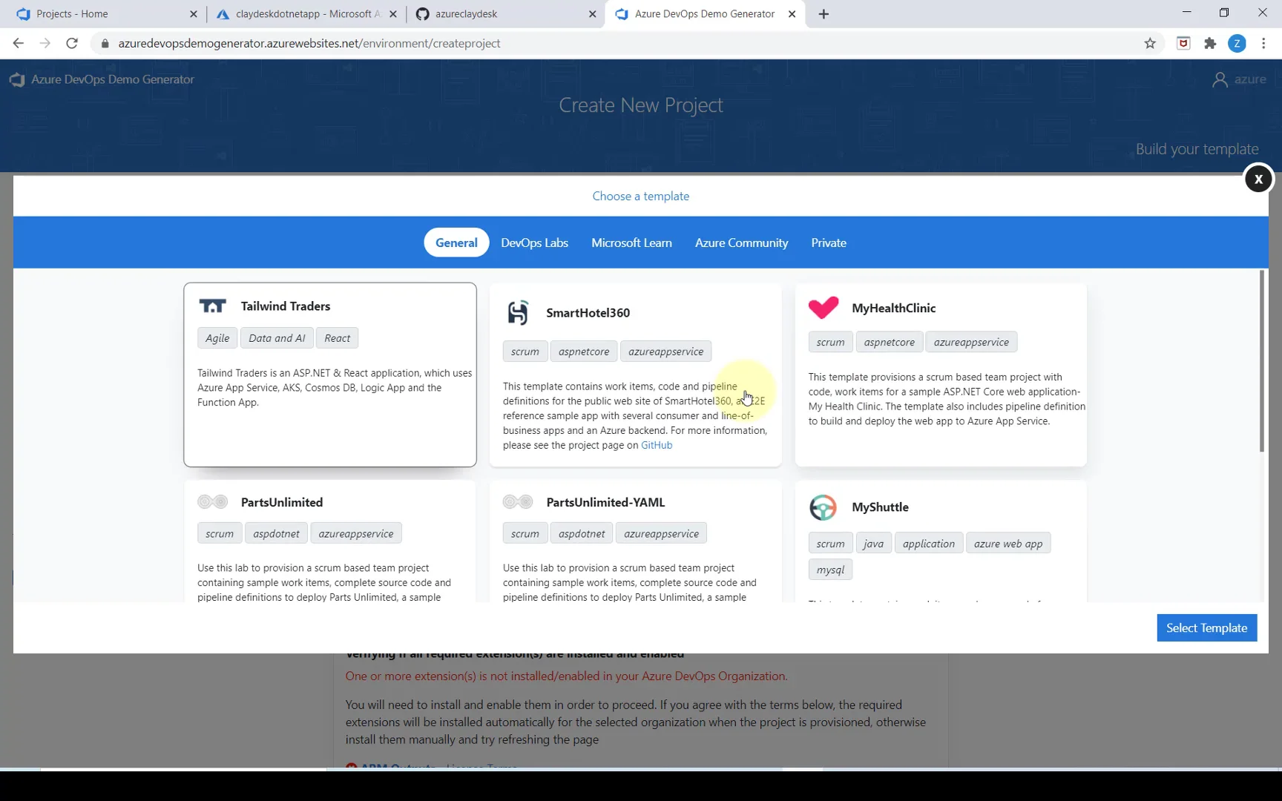Click the MyHealthClinic heart icon

tap(824, 307)
